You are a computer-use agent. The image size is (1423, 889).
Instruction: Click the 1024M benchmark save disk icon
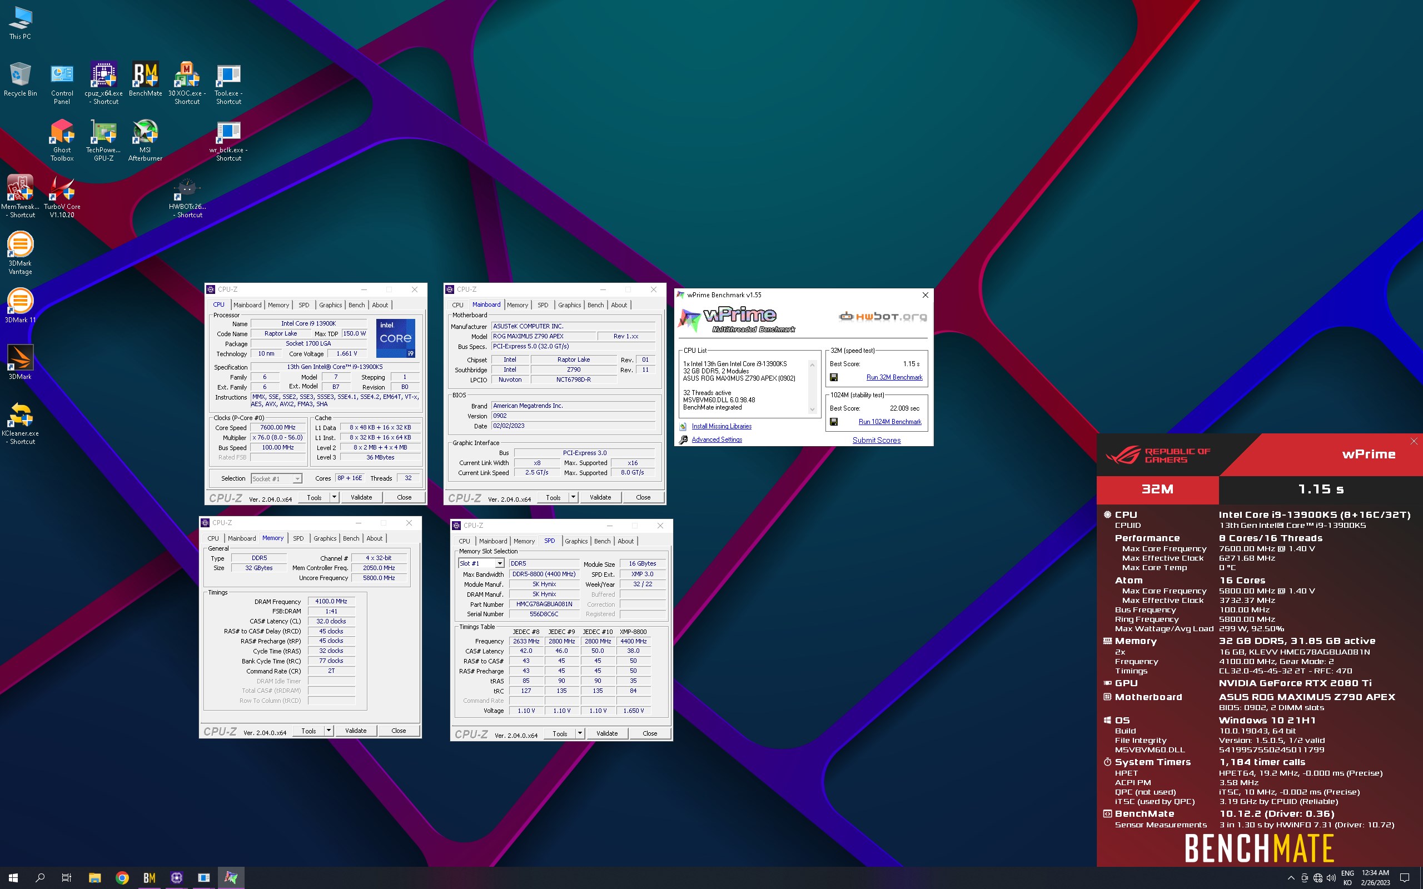(833, 422)
